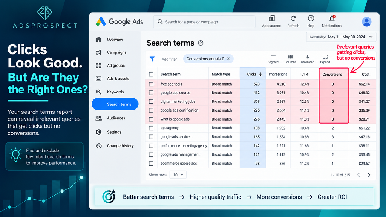This screenshot has width=386, height=217.
Task: Check performance marketing agency row
Action: 151,146
